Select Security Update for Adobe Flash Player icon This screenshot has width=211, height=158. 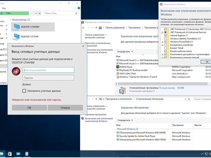click(118, 136)
